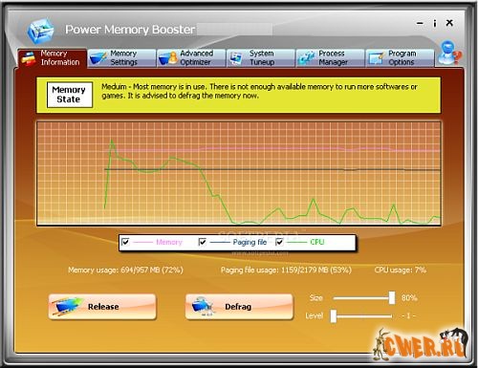Click the info 'i' icon in title bar
The height and width of the screenshot is (368, 478).
[x=435, y=23]
